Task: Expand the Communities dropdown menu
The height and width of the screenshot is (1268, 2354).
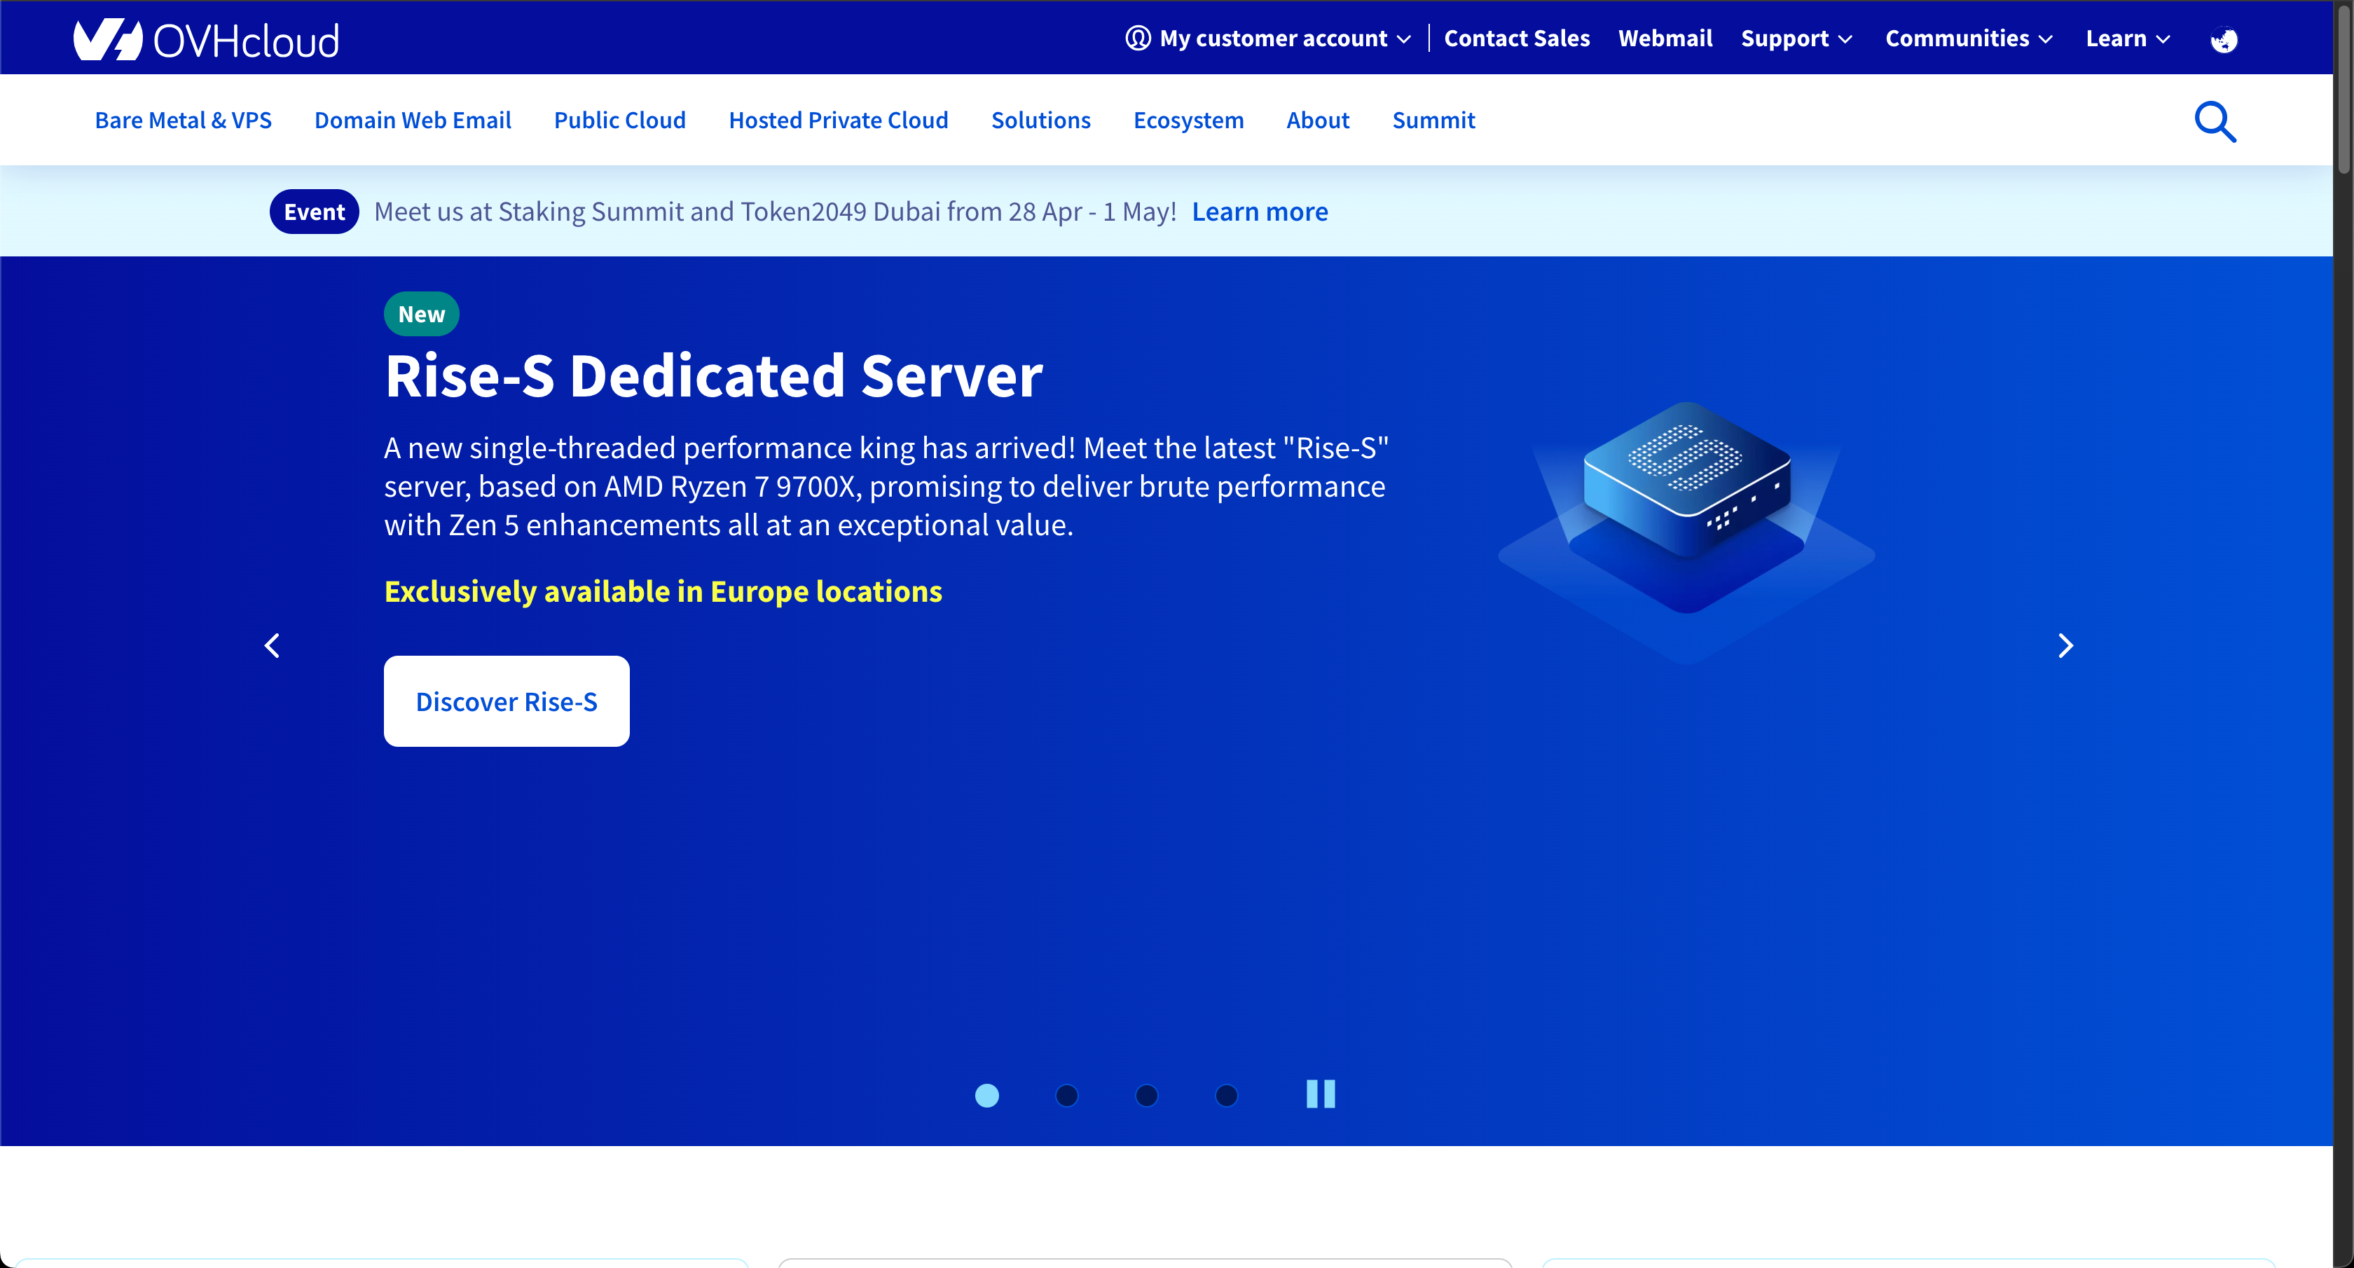Action: point(1969,39)
